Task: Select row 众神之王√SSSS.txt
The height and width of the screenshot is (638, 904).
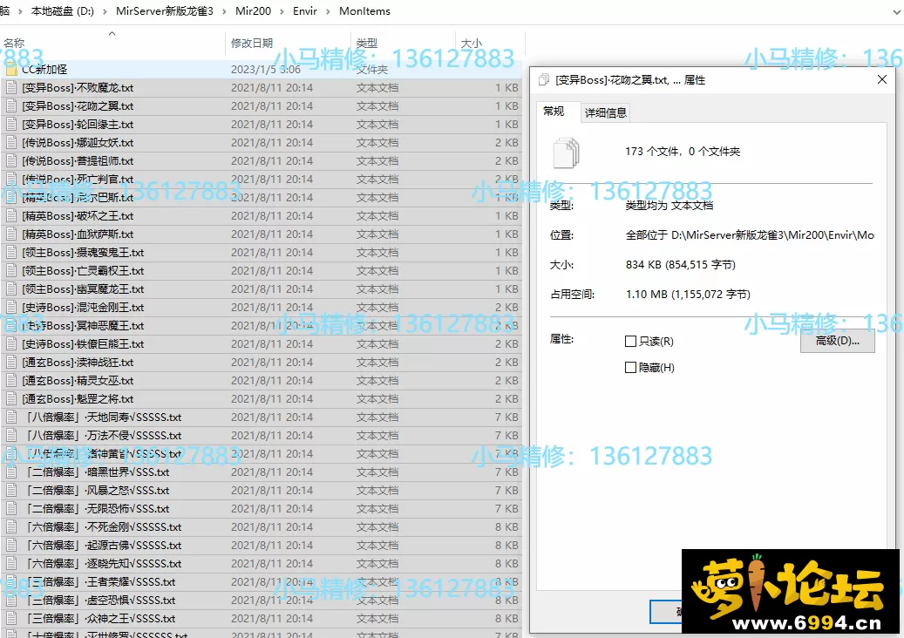Action: 262,619
